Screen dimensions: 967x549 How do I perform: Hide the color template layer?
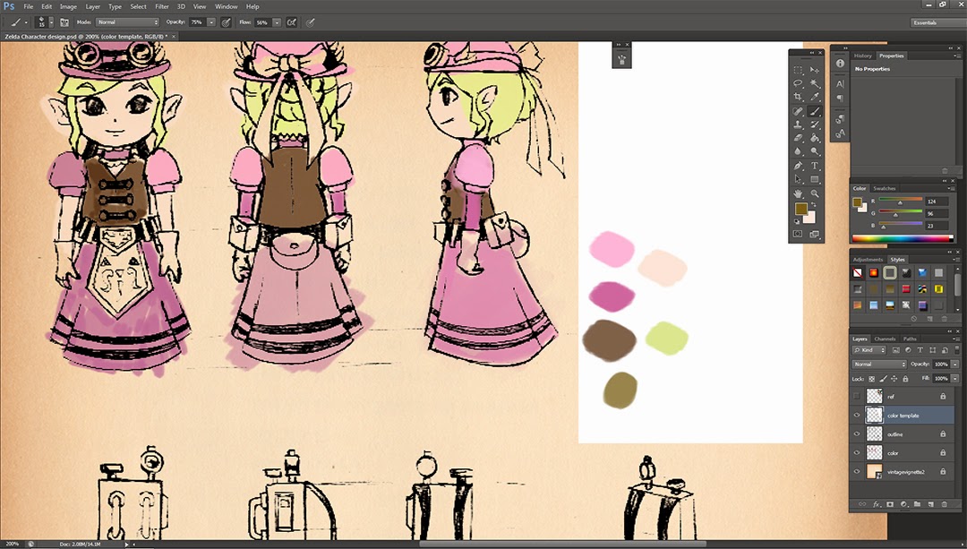(857, 416)
